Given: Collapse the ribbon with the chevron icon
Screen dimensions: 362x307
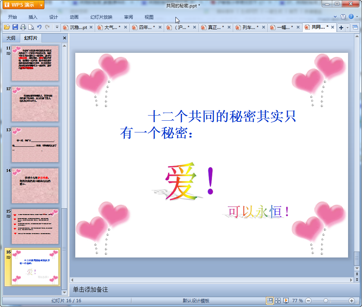Looking at the screenshot, I should 335,17.
